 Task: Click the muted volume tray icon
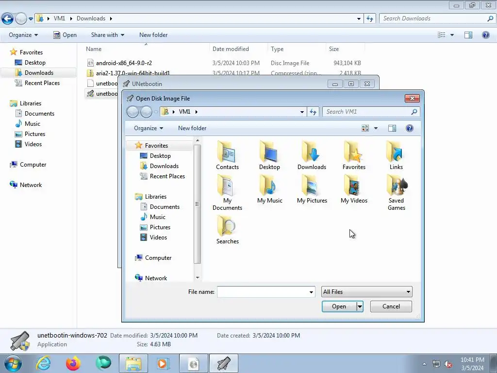[x=448, y=364]
